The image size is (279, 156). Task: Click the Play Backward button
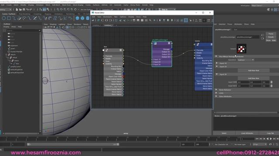pos(267,139)
